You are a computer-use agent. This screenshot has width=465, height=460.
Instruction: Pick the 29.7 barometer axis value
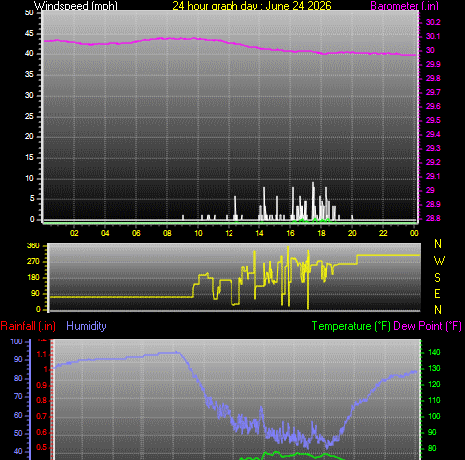[433, 92]
